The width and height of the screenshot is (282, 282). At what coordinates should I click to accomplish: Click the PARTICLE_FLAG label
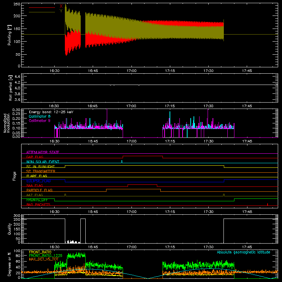[x=39, y=190]
